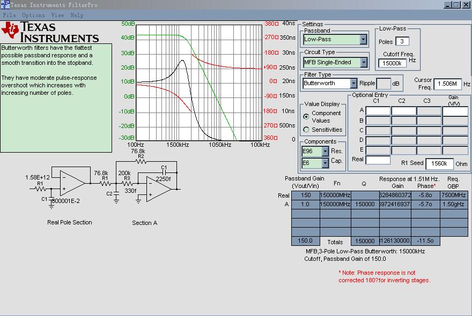Click the Cursor Freq. input field

447,84
